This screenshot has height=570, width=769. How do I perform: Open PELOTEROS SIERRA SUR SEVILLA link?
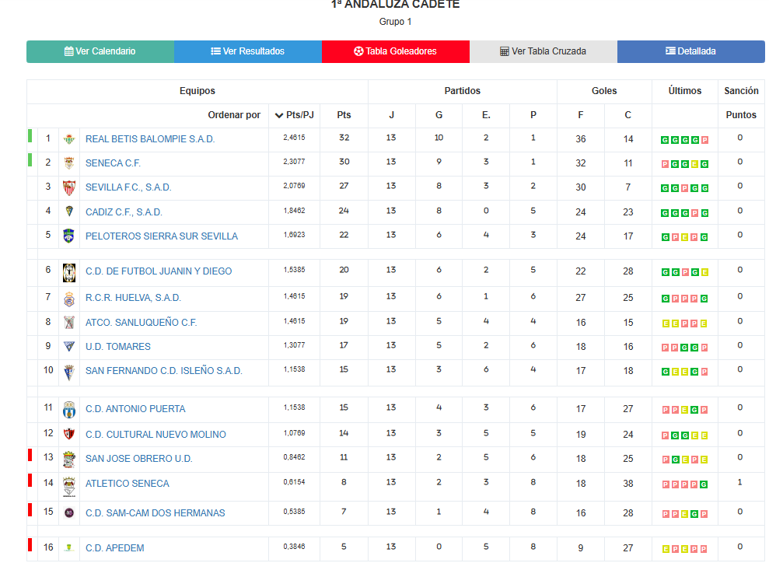coord(162,236)
